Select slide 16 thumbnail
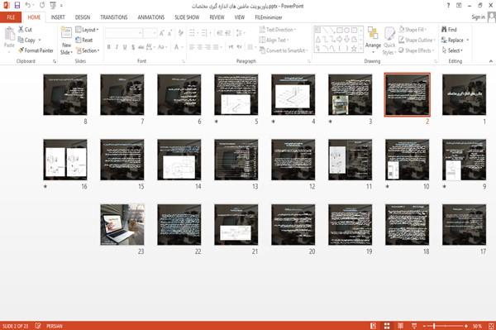 pyautogui.click(x=65, y=160)
